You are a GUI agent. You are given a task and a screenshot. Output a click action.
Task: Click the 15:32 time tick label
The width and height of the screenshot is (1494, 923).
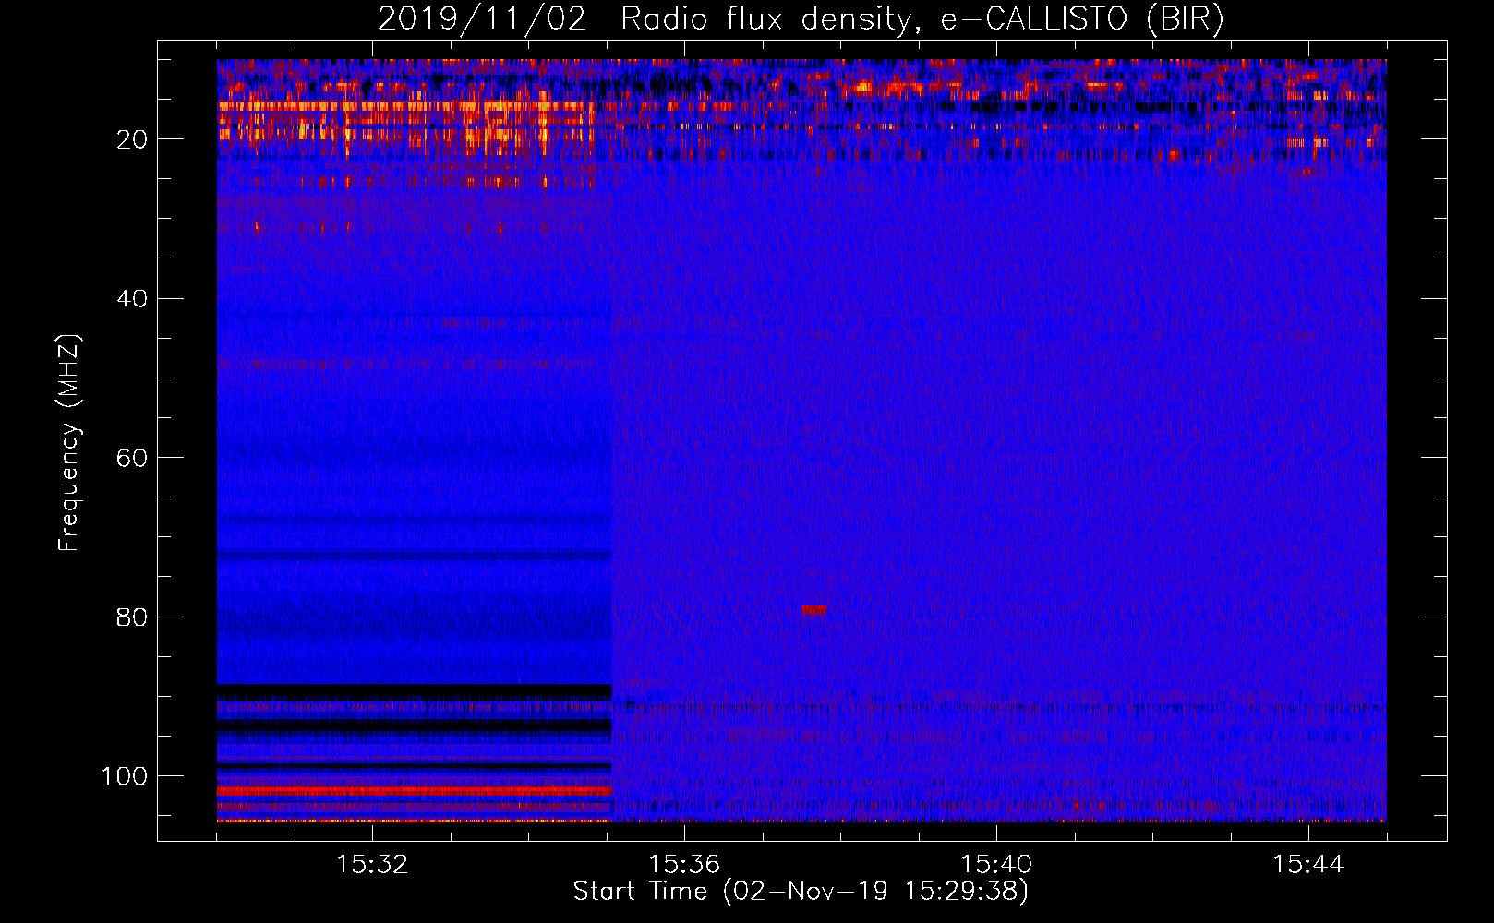pos(372,865)
